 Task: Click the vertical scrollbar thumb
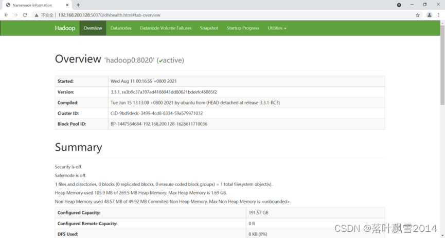(442, 65)
